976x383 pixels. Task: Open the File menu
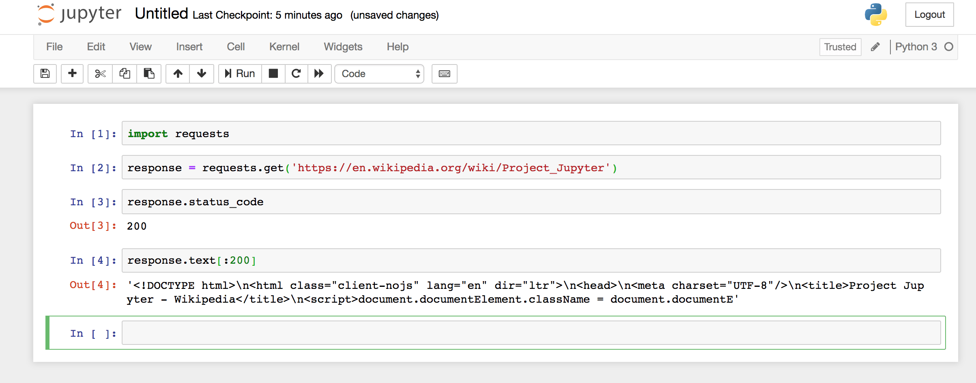[54, 47]
